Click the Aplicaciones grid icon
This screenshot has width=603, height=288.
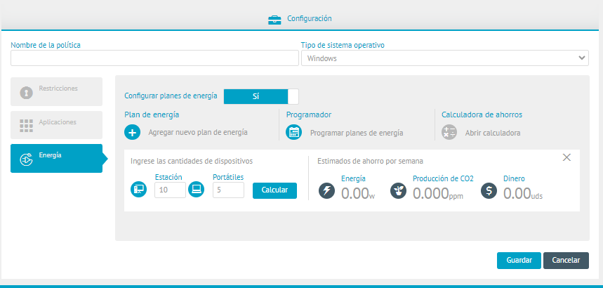click(26, 126)
